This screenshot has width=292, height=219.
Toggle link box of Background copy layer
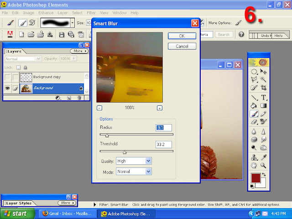click(16, 77)
